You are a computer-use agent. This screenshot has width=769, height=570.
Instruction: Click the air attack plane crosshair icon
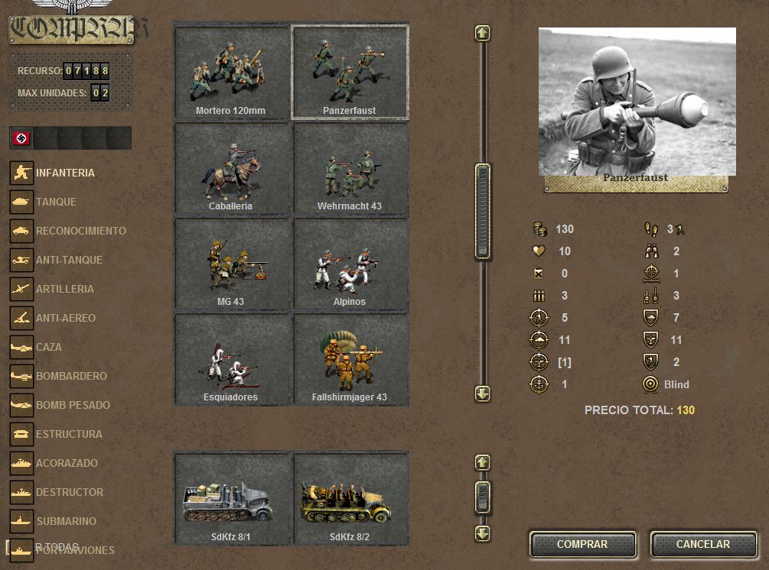click(x=539, y=362)
